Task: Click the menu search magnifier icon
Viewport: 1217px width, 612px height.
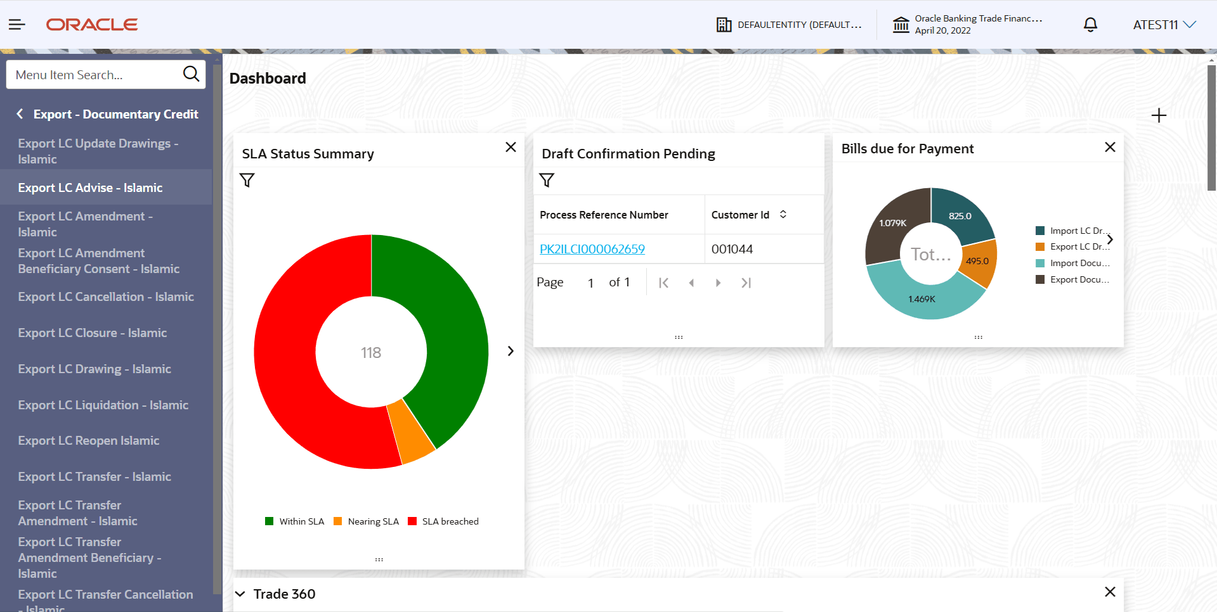Action: tap(191, 74)
